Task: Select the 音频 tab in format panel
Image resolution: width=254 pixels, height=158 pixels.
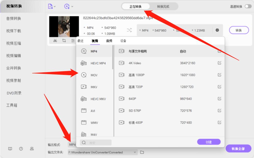Action: click(109, 41)
